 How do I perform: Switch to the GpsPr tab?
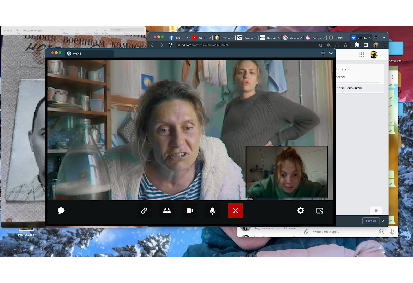tap(338, 38)
